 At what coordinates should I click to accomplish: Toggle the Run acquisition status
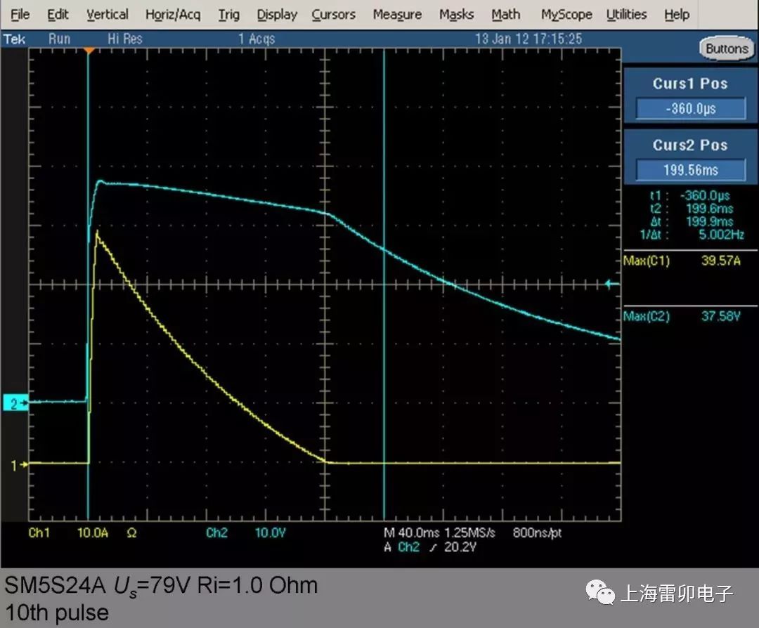click(x=59, y=39)
